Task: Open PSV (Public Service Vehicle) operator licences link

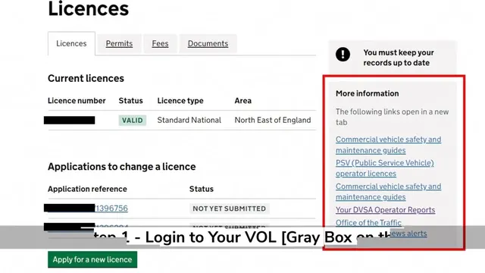Action: tap(384, 168)
